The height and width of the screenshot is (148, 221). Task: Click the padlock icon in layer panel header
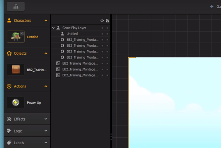pyautogui.click(x=107, y=21)
